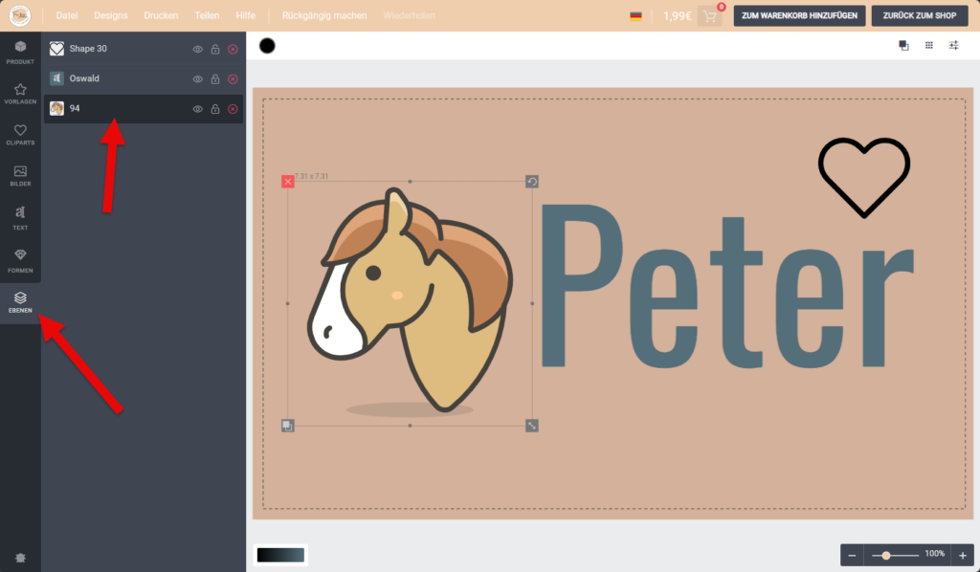Image resolution: width=980 pixels, height=572 pixels.
Task: Open the Cliparts panel in sidebar
Action: point(20,134)
